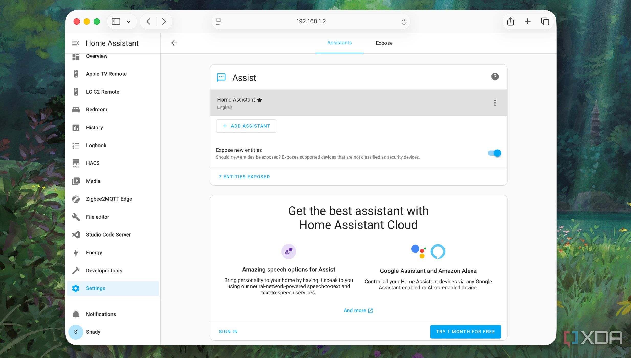Screen dimensions: 631x358
Task: Show Safari tab overview
Action: pos(545,21)
